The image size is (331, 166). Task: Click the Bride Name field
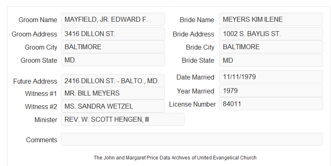click(271, 19)
